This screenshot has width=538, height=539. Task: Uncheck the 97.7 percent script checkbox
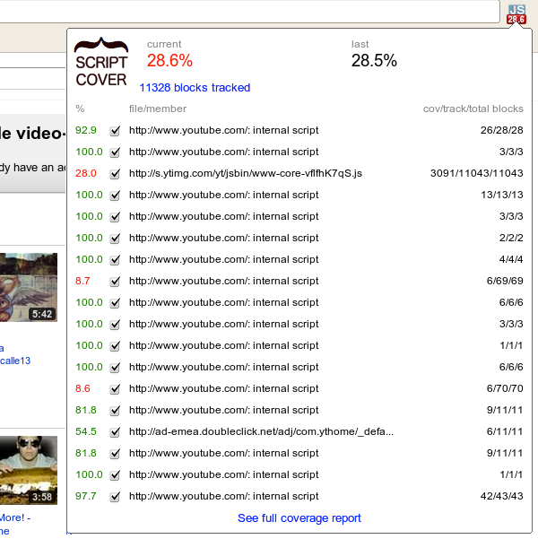115,496
